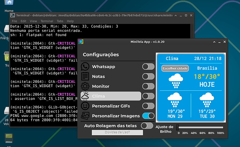
Task: Click the Personalizar Imagens picture icon
Action: pyautogui.click(x=85, y=116)
